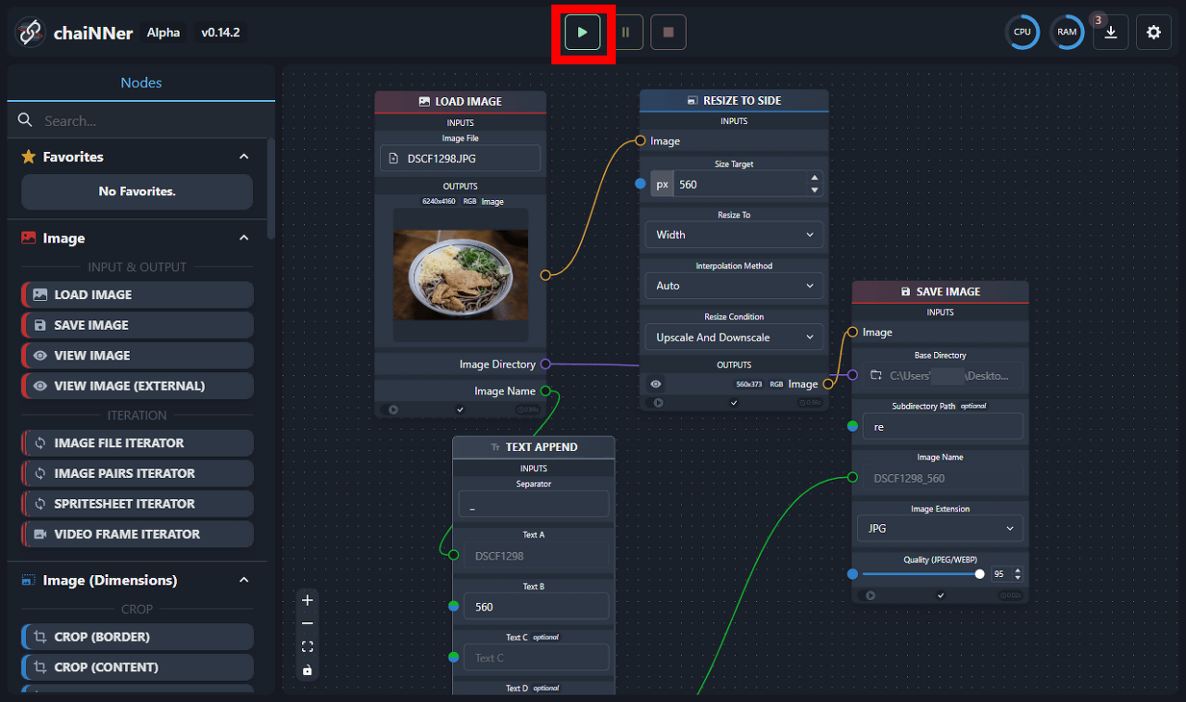Image resolution: width=1186 pixels, height=702 pixels.
Task: Click the DSCF1298.JPG image file button
Action: tap(461, 158)
